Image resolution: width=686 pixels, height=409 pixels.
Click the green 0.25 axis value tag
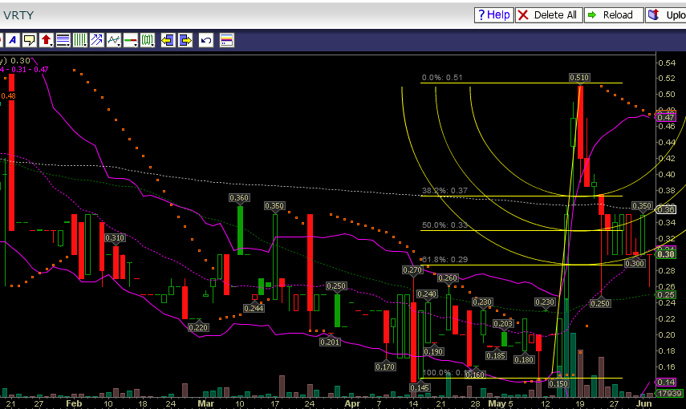pos(665,295)
